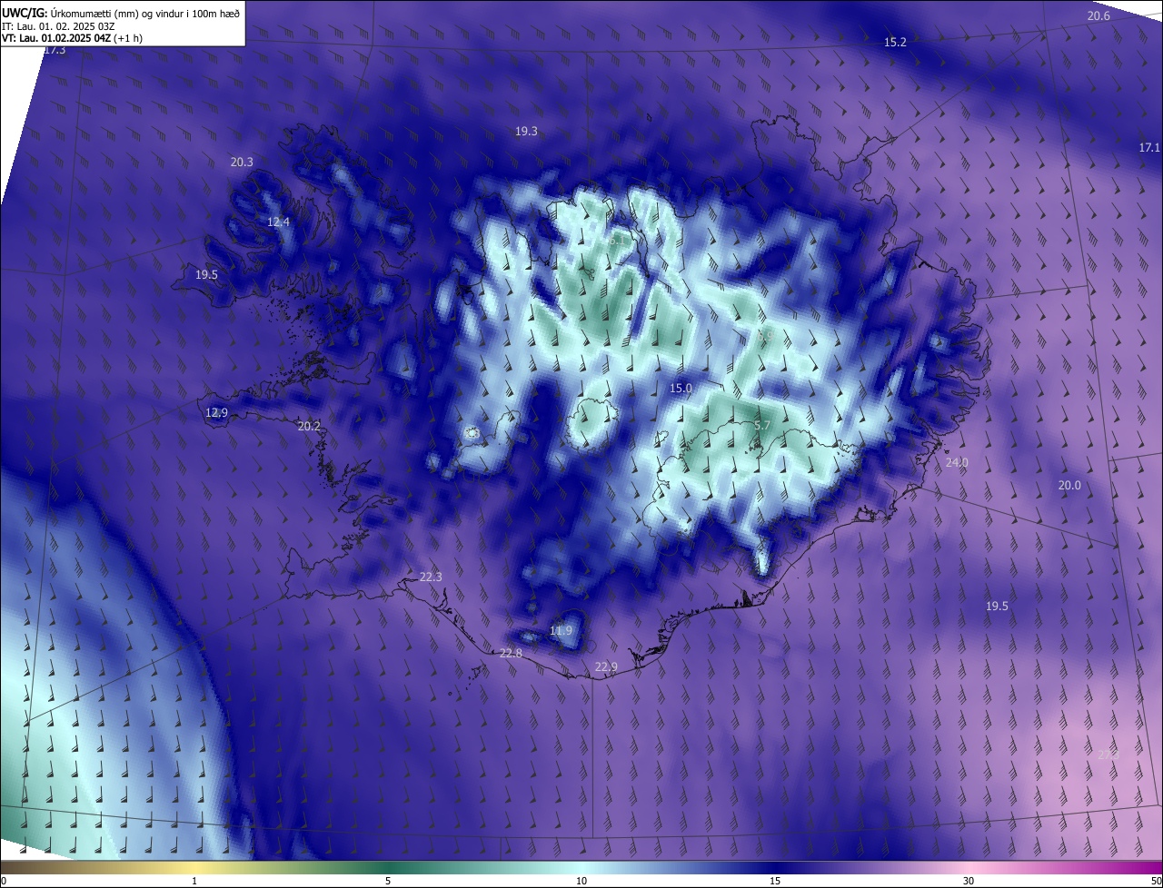The height and width of the screenshot is (888, 1163).
Task: Click the color scale tick labeled 1
Action: click(x=194, y=882)
